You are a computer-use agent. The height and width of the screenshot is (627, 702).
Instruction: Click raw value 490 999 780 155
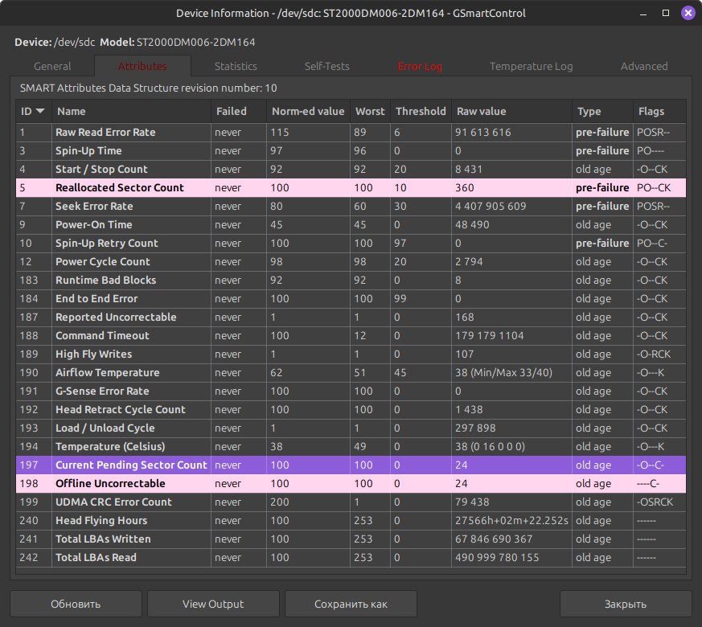point(497,558)
